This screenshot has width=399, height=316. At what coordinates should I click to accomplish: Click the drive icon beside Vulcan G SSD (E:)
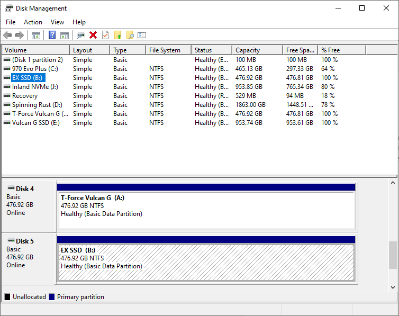(7, 123)
